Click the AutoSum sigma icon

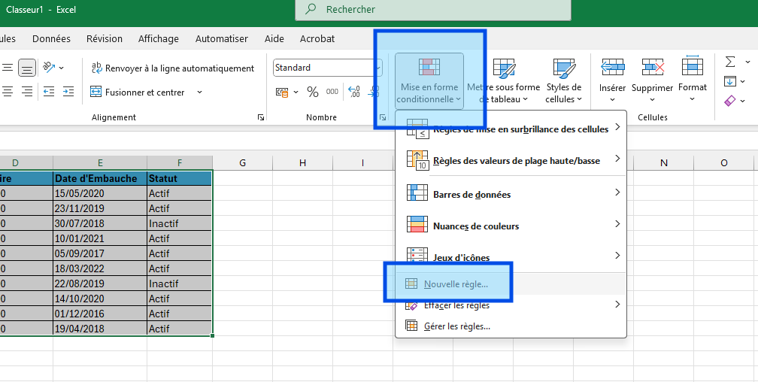coord(730,62)
